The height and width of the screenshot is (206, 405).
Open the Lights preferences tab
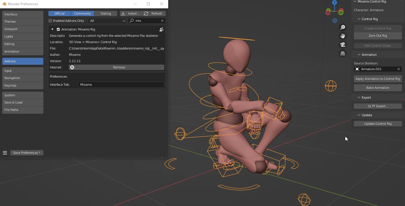[23, 37]
